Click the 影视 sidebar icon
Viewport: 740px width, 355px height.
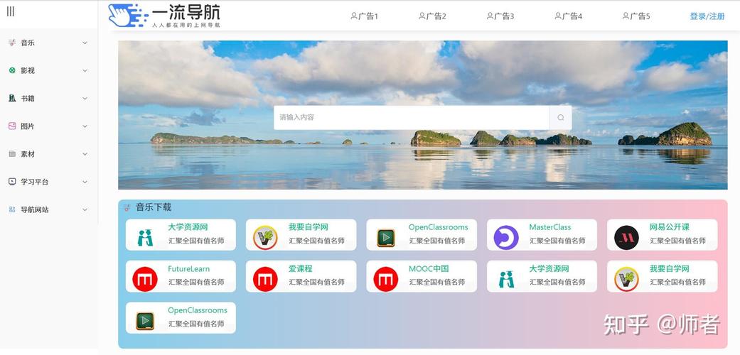coord(12,70)
